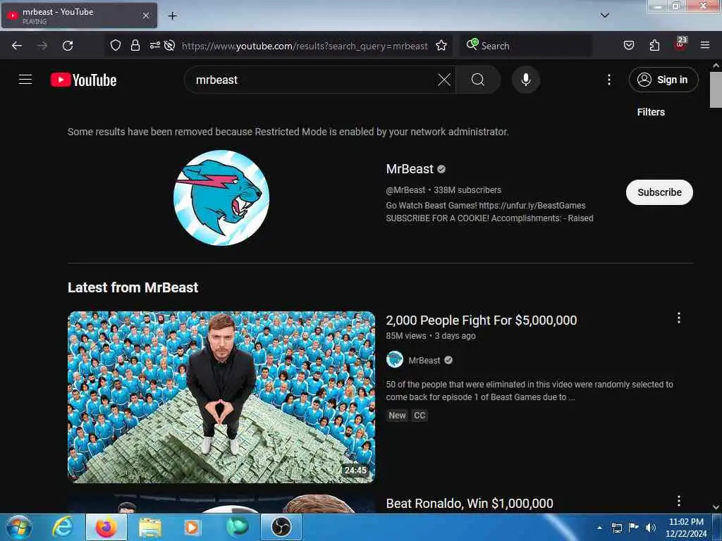Play the 2,000 People Fight video thumbnail

(221, 397)
